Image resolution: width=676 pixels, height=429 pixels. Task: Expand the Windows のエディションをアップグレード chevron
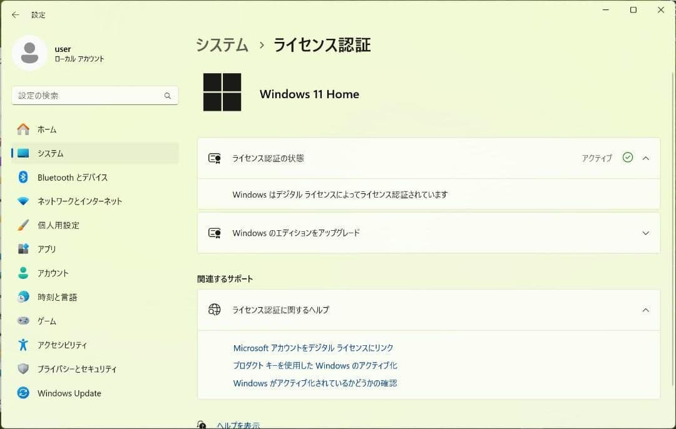645,233
